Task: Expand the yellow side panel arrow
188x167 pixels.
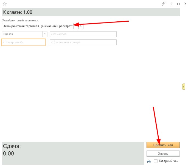Action: pyautogui.click(x=184, y=87)
